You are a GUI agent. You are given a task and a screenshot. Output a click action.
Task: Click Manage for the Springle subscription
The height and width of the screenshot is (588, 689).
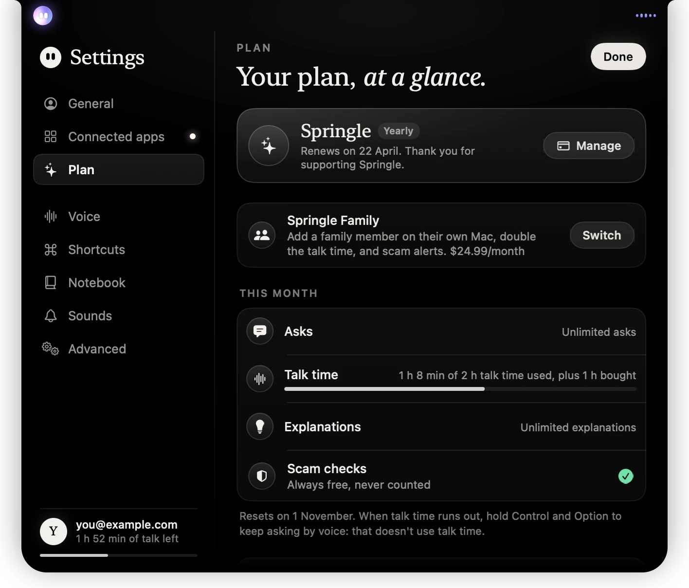pos(589,146)
